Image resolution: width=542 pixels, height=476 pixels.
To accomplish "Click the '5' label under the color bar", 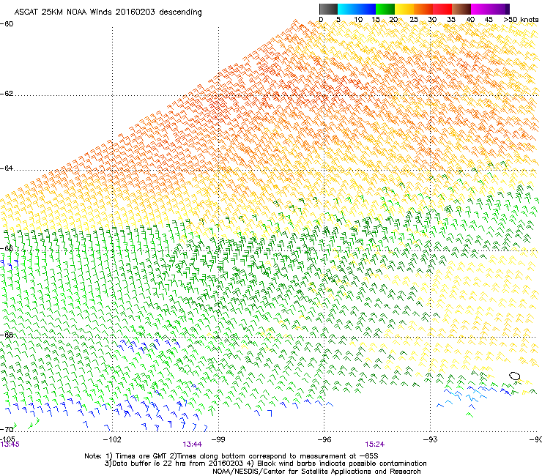I will click(x=338, y=20).
